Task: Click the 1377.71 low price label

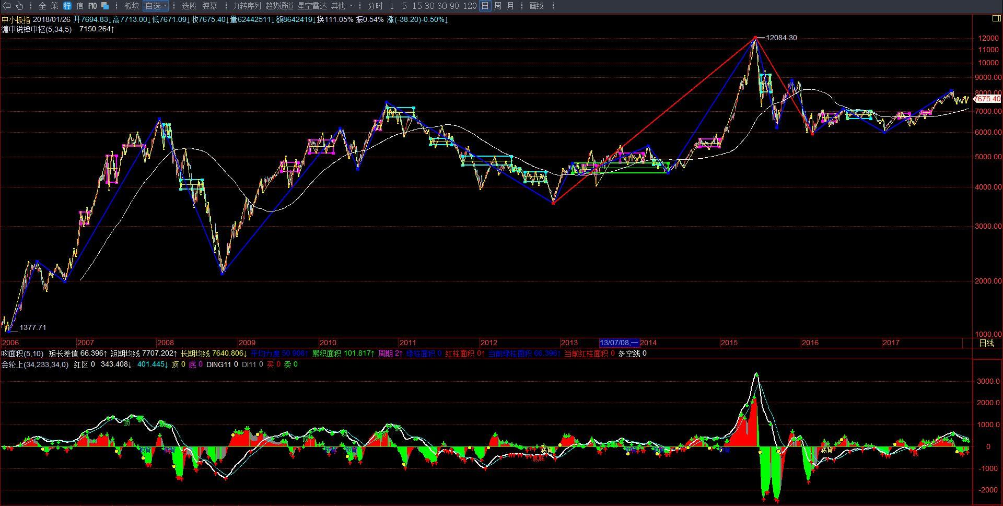Action: coord(33,327)
